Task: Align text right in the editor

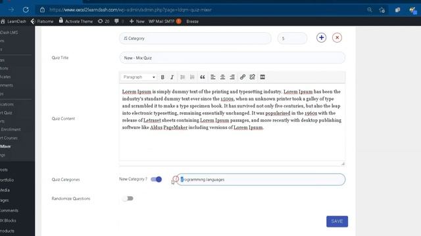Action: (x=232, y=77)
